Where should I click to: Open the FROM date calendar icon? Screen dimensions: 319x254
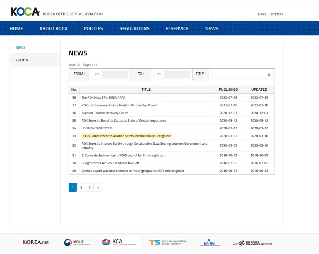[x=97, y=75]
